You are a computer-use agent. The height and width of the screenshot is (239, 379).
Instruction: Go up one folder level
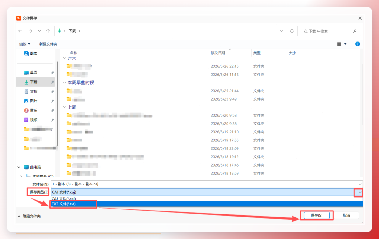[48, 31]
